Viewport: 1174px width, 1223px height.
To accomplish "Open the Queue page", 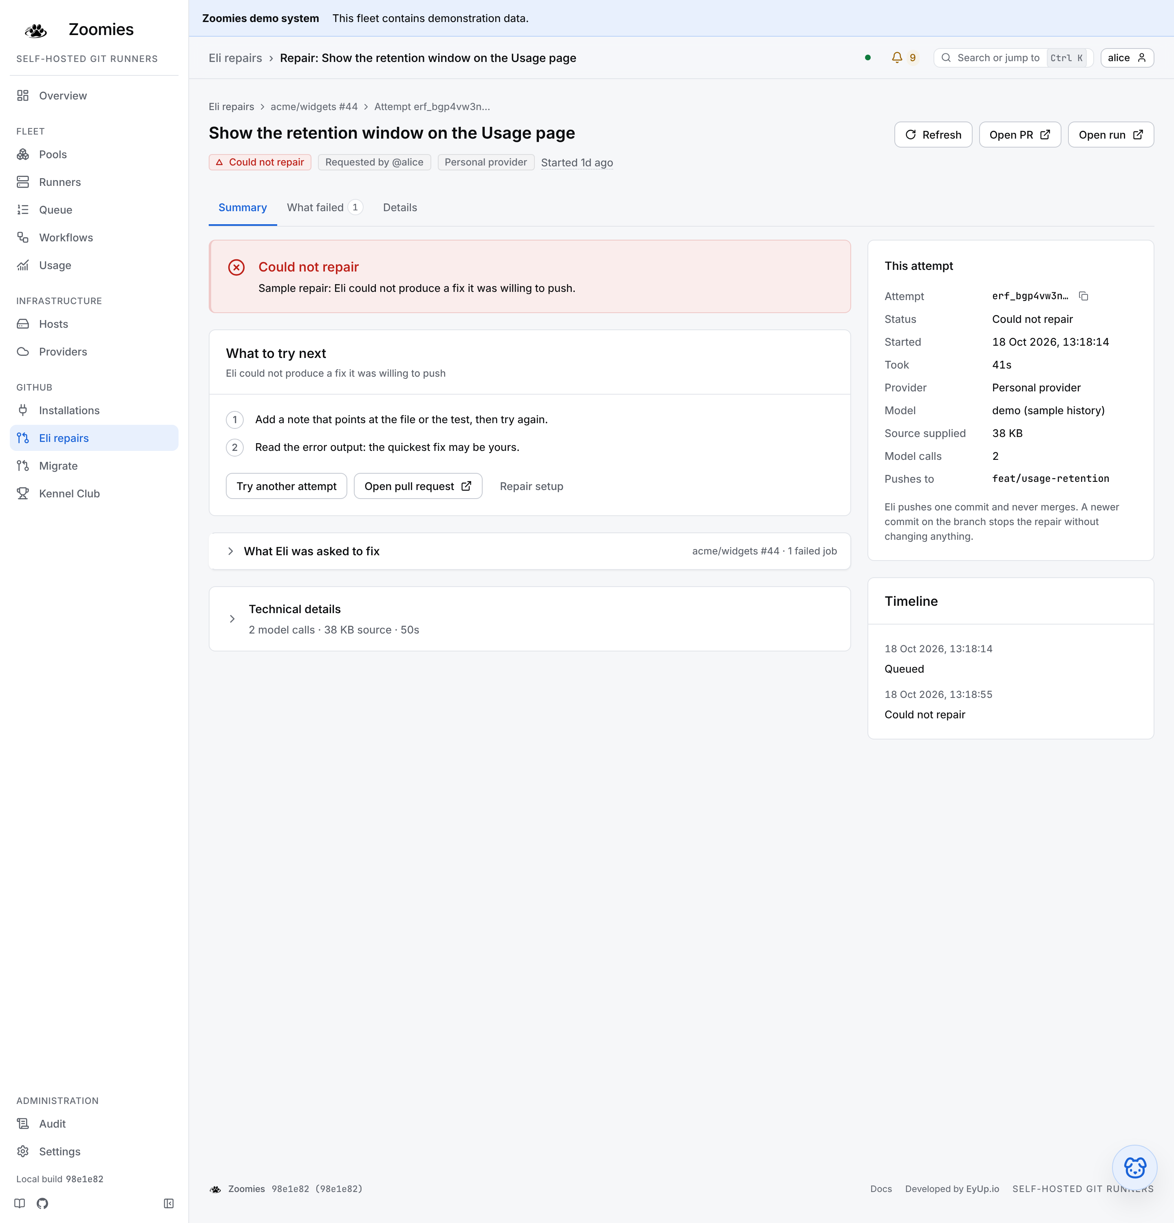I will (94, 210).
